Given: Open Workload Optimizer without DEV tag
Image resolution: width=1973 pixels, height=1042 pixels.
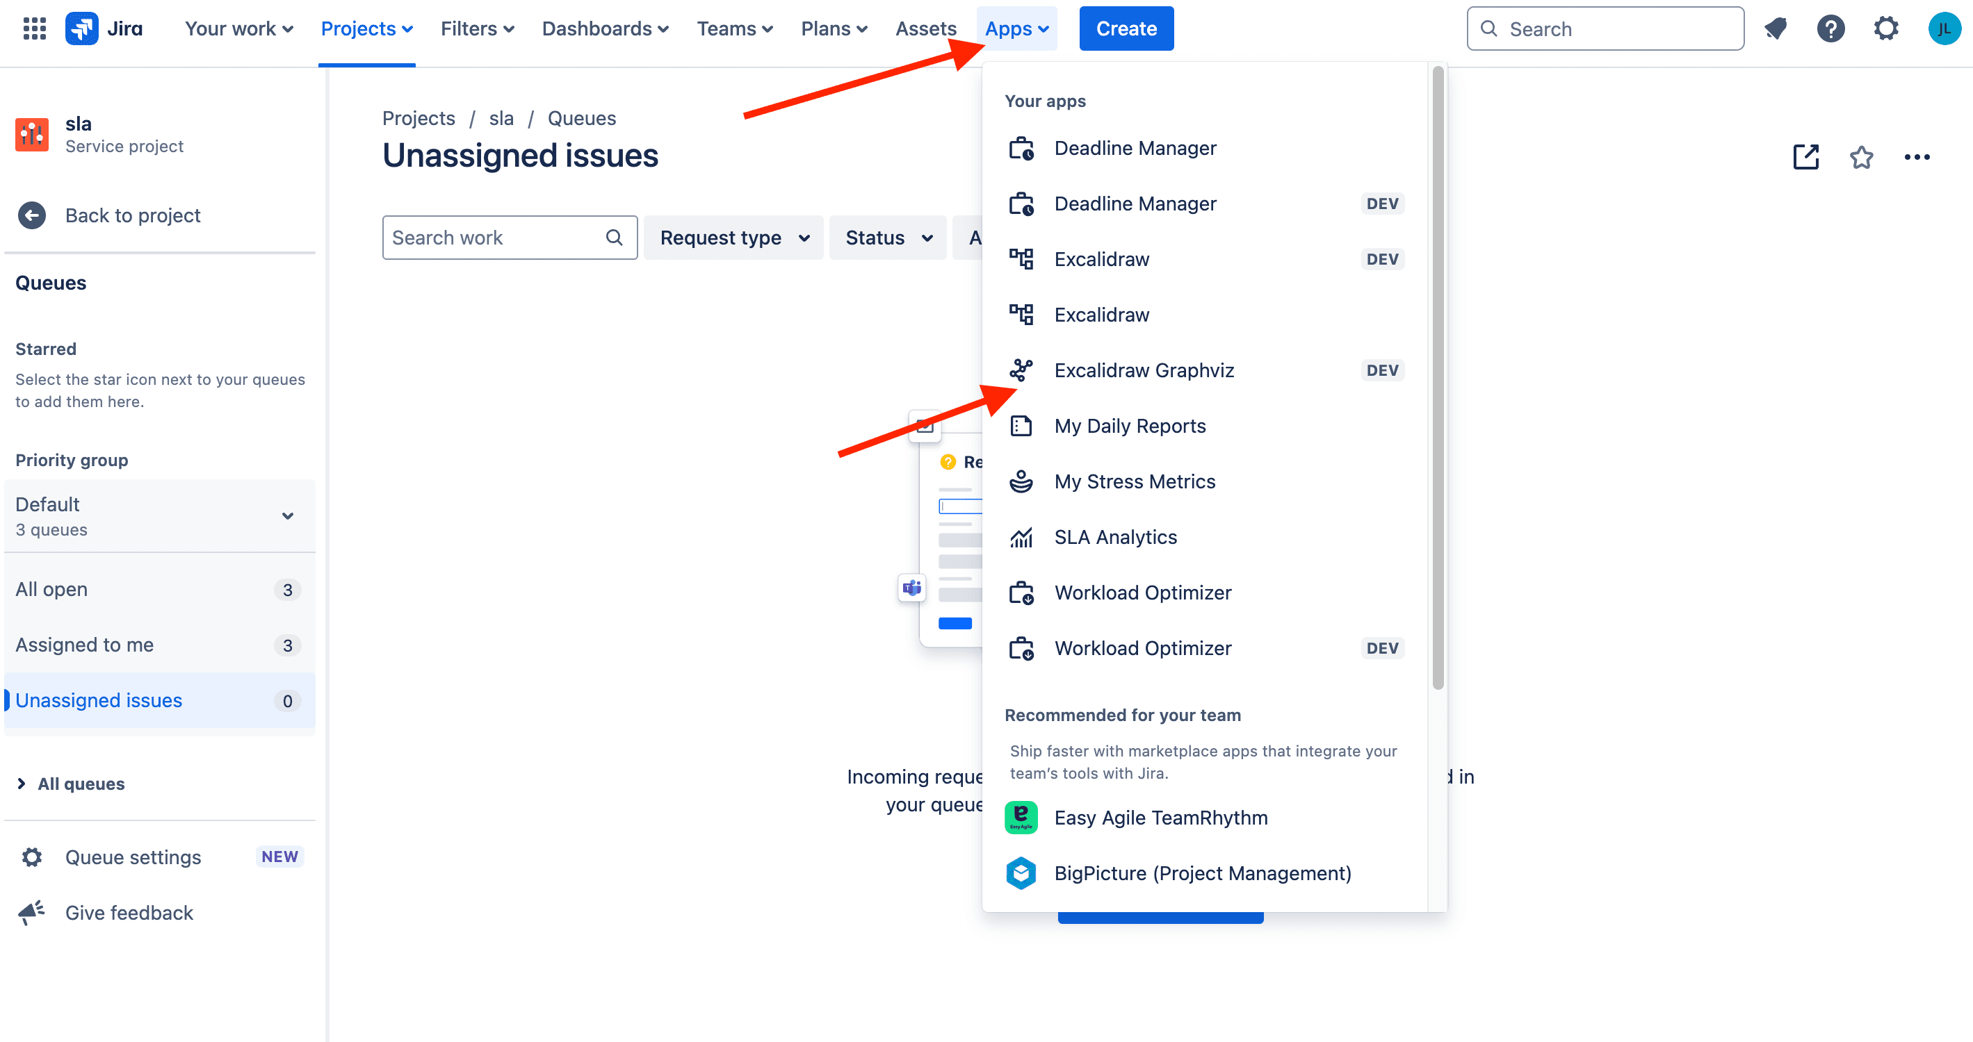Looking at the screenshot, I should (1205, 593).
